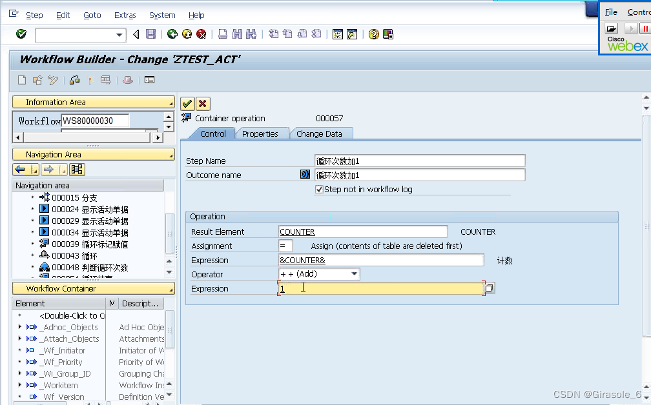Open the Help menu
651x405 pixels.
[x=196, y=15]
